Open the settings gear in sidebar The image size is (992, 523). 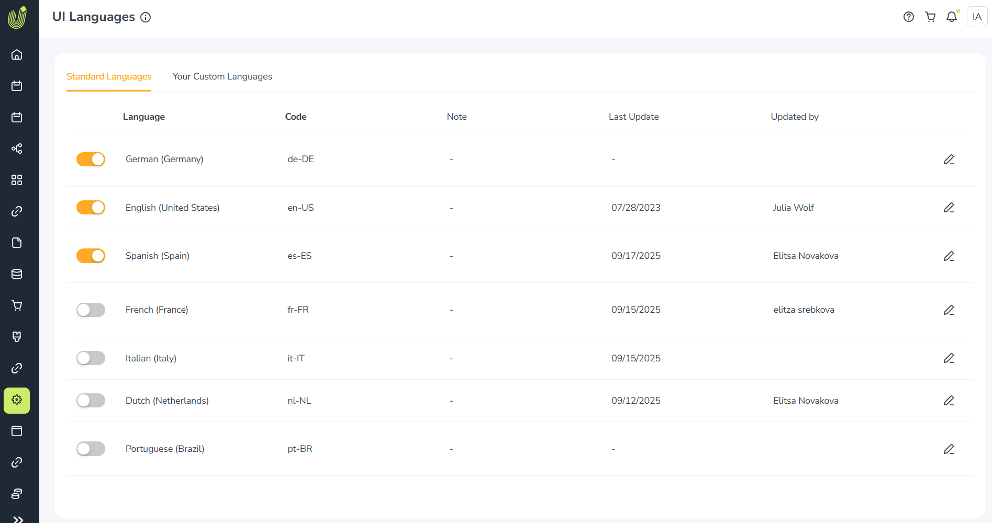coord(17,400)
